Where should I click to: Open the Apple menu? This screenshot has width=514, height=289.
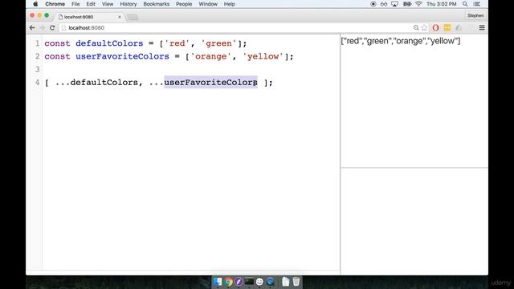(35, 4)
